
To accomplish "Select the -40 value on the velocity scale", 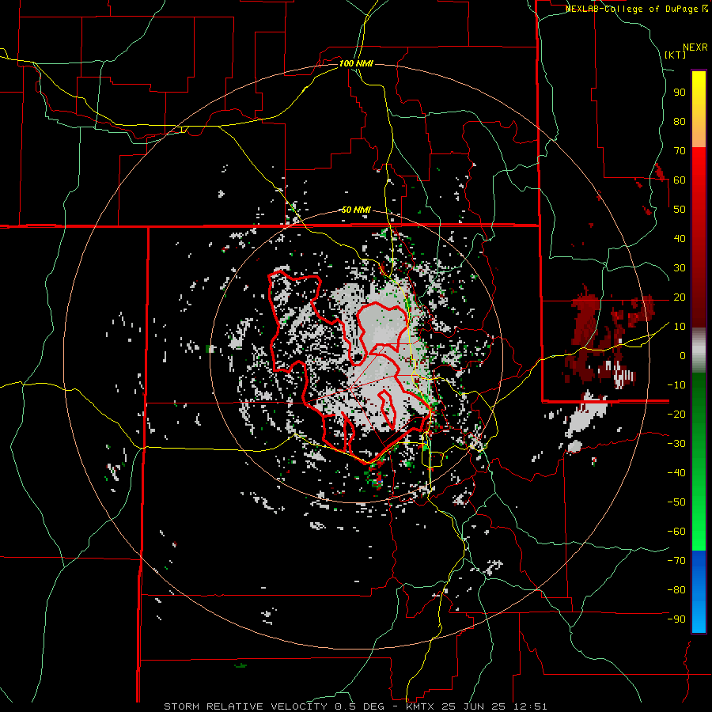I will 676,473.
